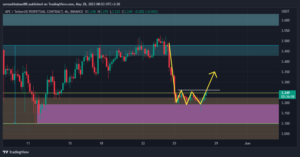Click the close value C3.249
Viewport: 300px width, 157px height.
click(127, 12)
